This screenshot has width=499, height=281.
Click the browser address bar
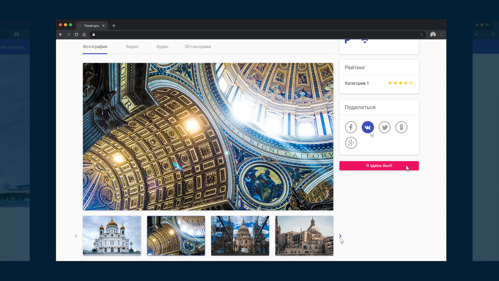pyautogui.click(x=256, y=35)
